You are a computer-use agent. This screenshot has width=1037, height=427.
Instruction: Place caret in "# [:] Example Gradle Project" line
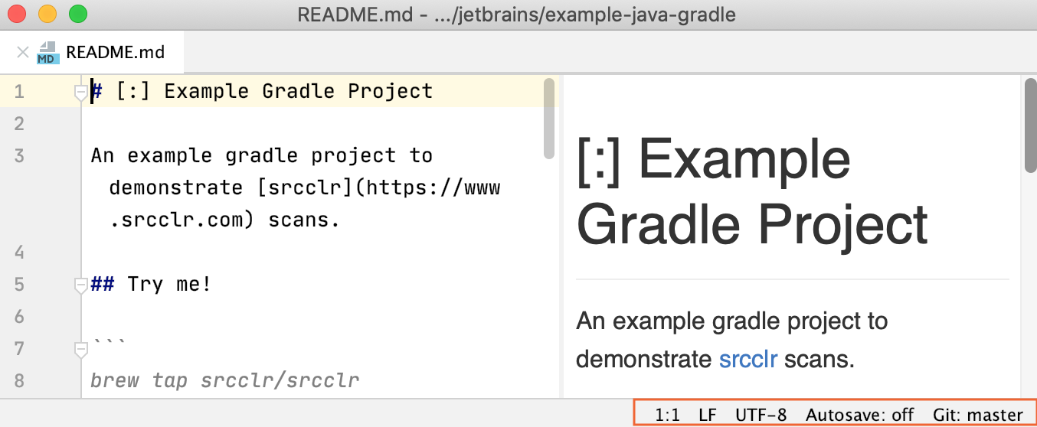click(262, 91)
